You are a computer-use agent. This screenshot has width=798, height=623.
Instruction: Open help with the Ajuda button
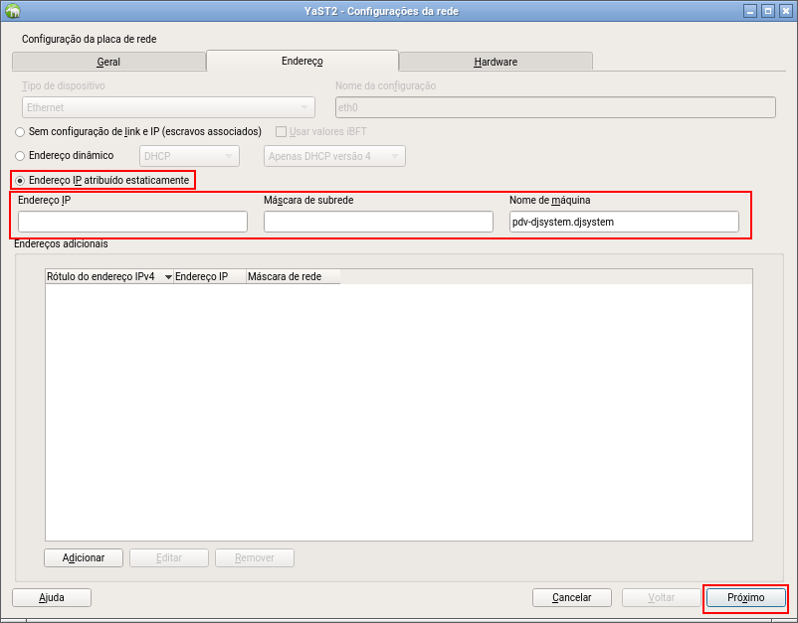pos(51,598)
